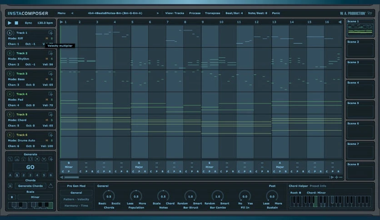The image size is (380, 220).
Task: Click Track 4 drag-to-DAW cursor icon
Action: (x=50, y=94)
